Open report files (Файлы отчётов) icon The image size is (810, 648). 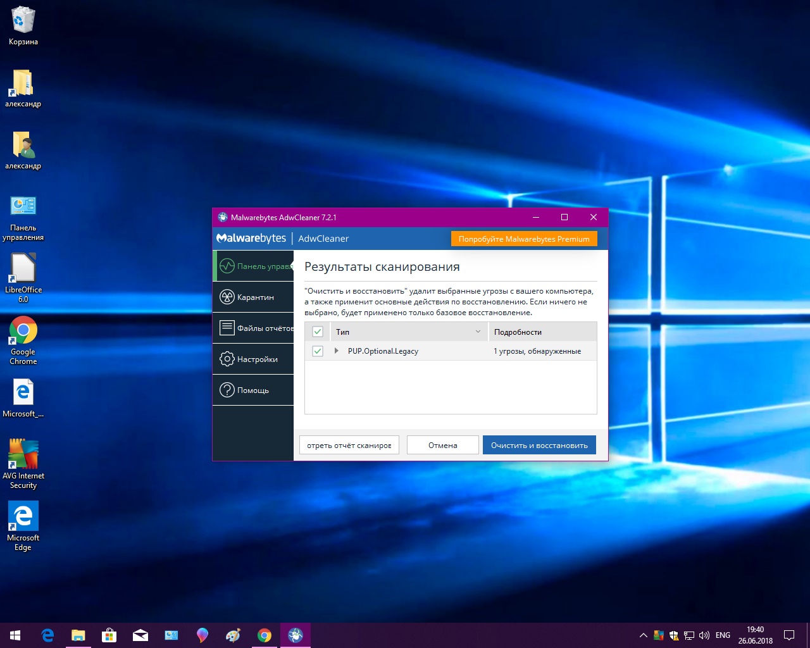pos(227,328)
